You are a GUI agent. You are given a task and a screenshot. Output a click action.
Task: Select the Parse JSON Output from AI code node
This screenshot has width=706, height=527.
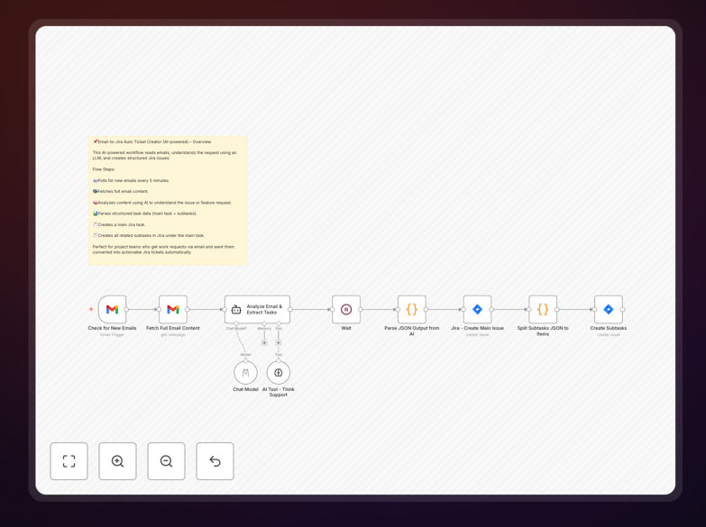pyautogui.click(x=411, y=309)
